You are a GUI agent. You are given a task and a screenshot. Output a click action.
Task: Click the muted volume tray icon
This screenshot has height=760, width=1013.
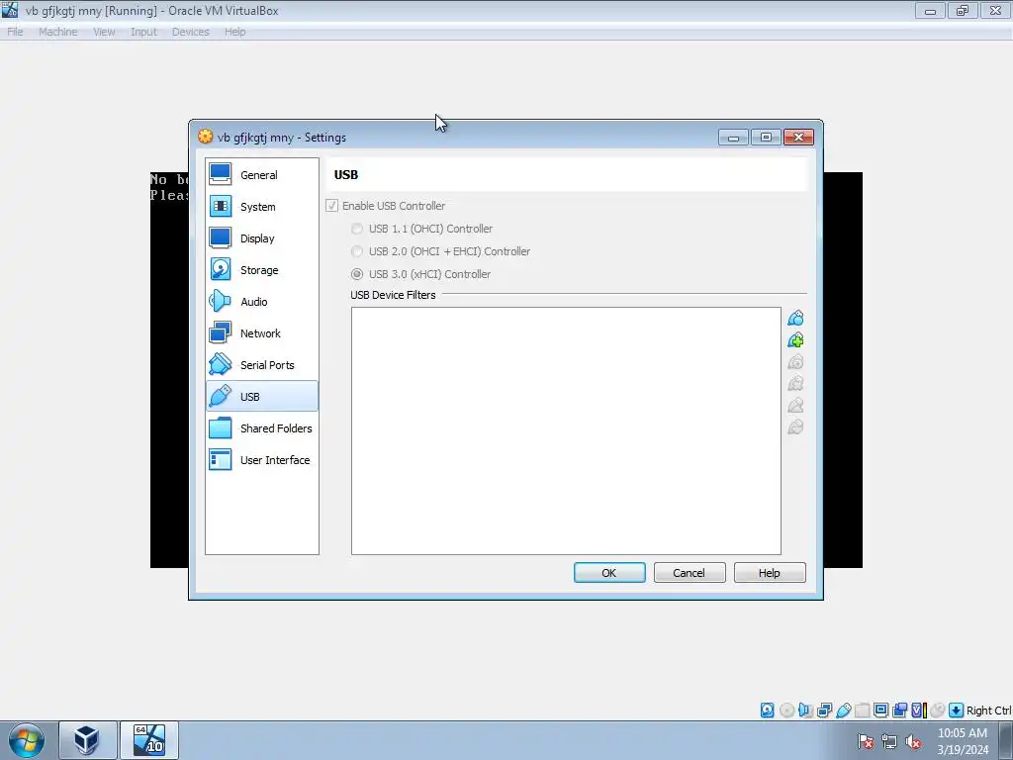coord(913,741)
